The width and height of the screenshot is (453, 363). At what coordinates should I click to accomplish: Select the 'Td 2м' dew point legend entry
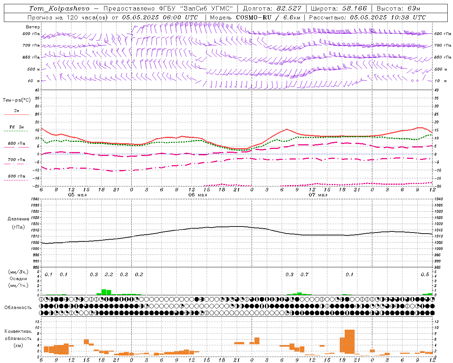pos(16,127)
